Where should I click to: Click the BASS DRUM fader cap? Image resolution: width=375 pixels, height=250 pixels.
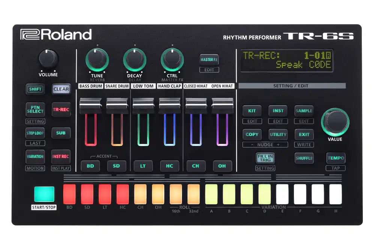click(x=91, y=105)
